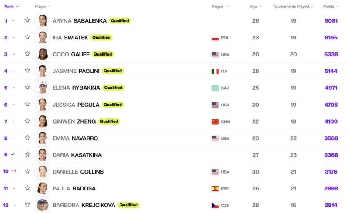
Task: Open the Region column sort chevron
Action: 228,7
